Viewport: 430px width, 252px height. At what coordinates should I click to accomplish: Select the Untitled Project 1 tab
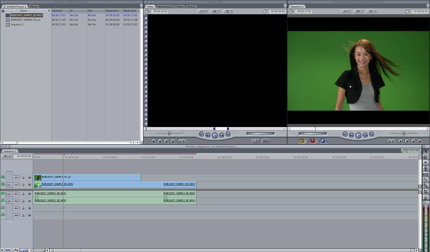click(15, 6)
